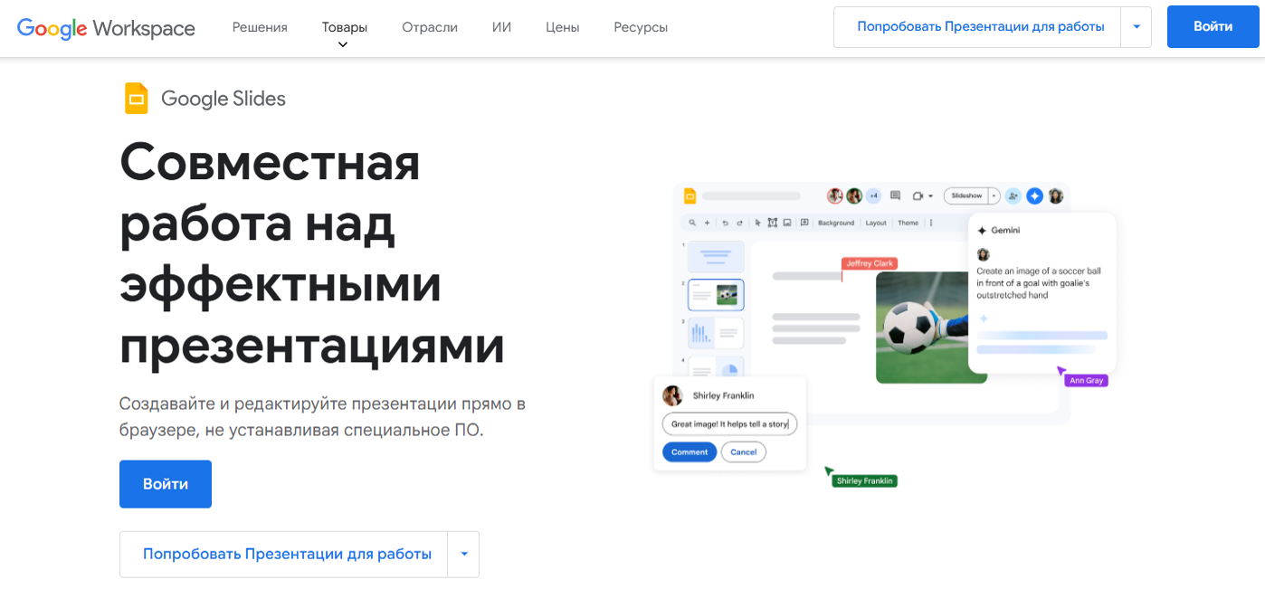Open the Google Workspace home logo

click(x=106, y=27)
